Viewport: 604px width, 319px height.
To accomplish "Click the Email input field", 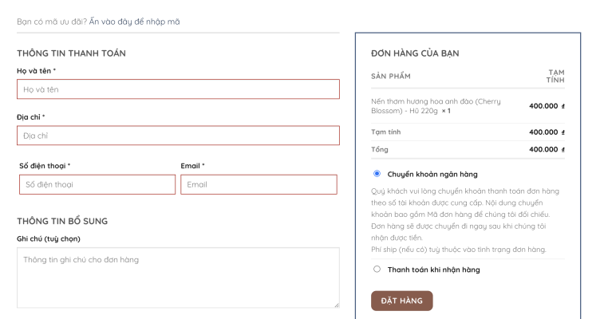I will click(x=259, y=184).
